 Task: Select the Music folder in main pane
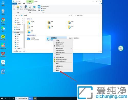tap(71, 27)
